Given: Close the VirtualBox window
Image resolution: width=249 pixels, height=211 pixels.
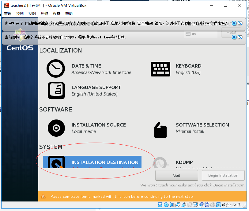Looking at the screenshot, I should (x=240, y=5).
